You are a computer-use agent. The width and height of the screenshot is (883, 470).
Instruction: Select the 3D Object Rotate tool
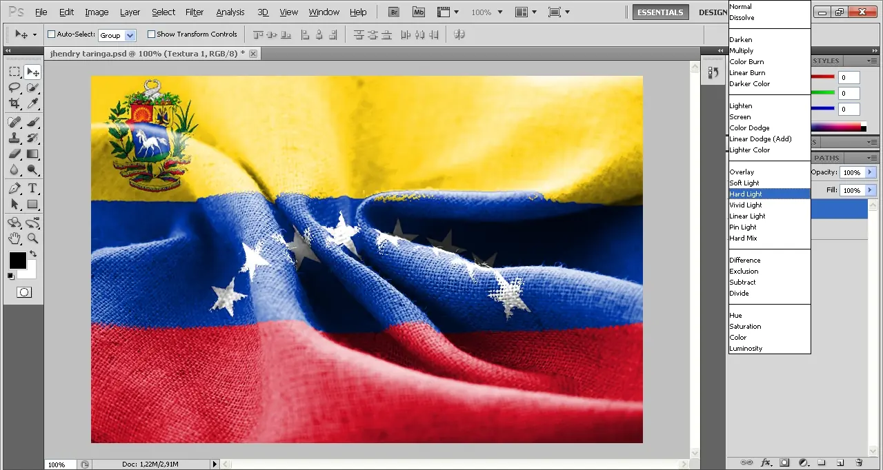pyautogui.click(x=14, y=223)
